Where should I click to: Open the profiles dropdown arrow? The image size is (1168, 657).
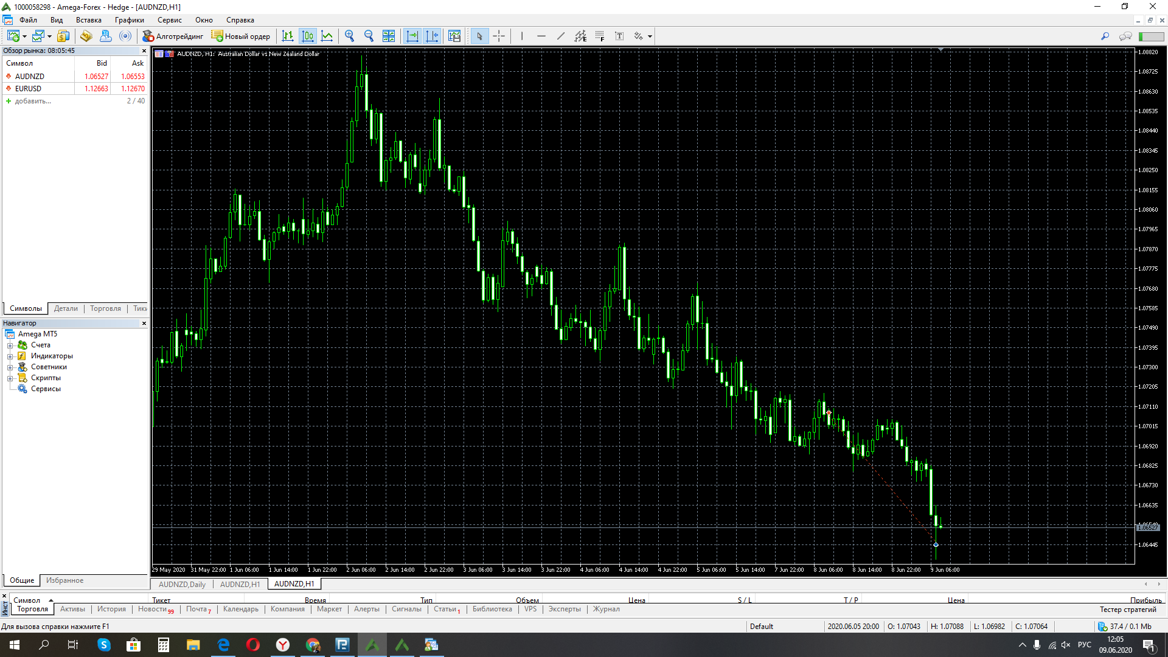[x=49, y=36]
